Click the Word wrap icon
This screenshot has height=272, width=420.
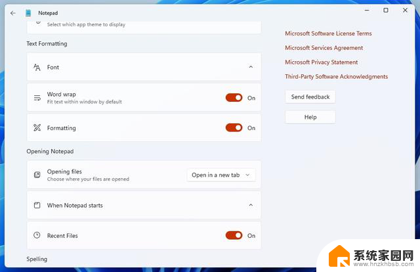(x=37, y=98)
